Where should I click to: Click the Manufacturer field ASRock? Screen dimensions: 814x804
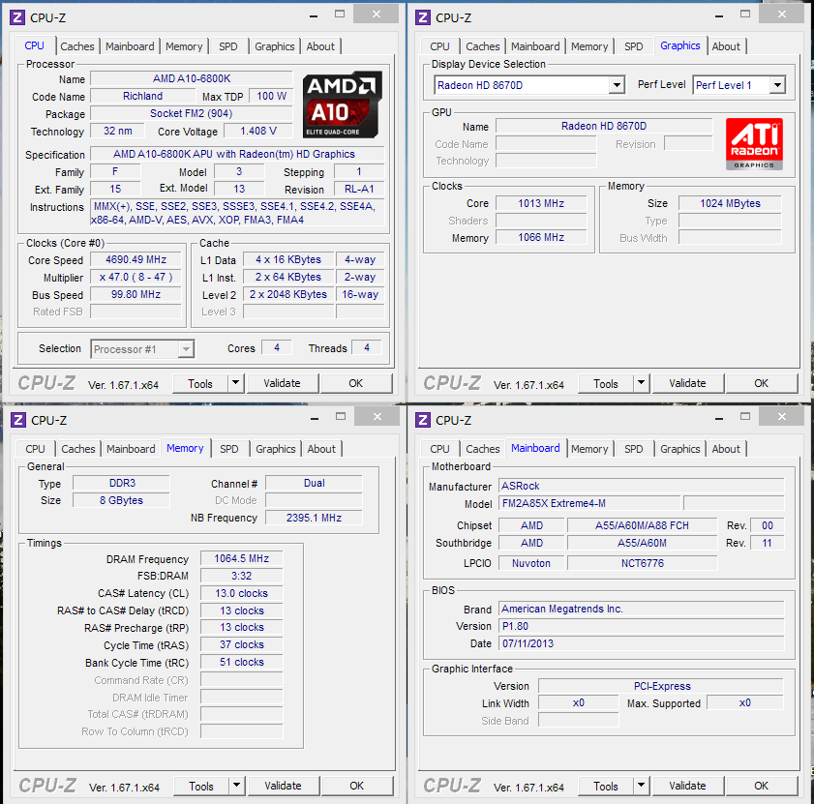641,486
